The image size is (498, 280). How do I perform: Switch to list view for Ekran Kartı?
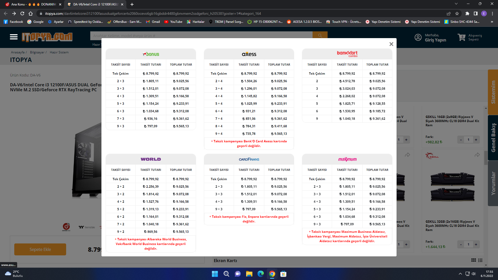pos(480,260)
